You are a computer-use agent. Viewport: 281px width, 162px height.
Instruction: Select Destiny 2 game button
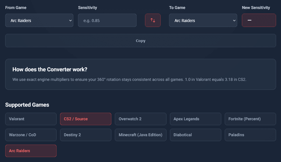pyautogui.click(x=86, y=135)
